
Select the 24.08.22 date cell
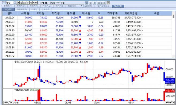(10, 56)
